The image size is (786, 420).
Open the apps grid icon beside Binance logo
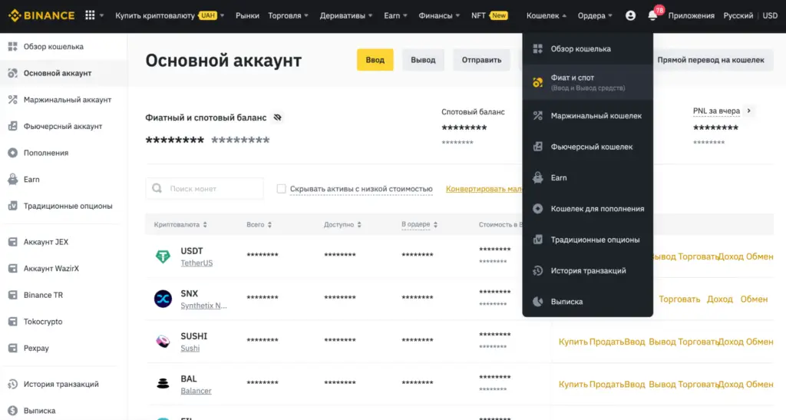[x=91, y=15]
